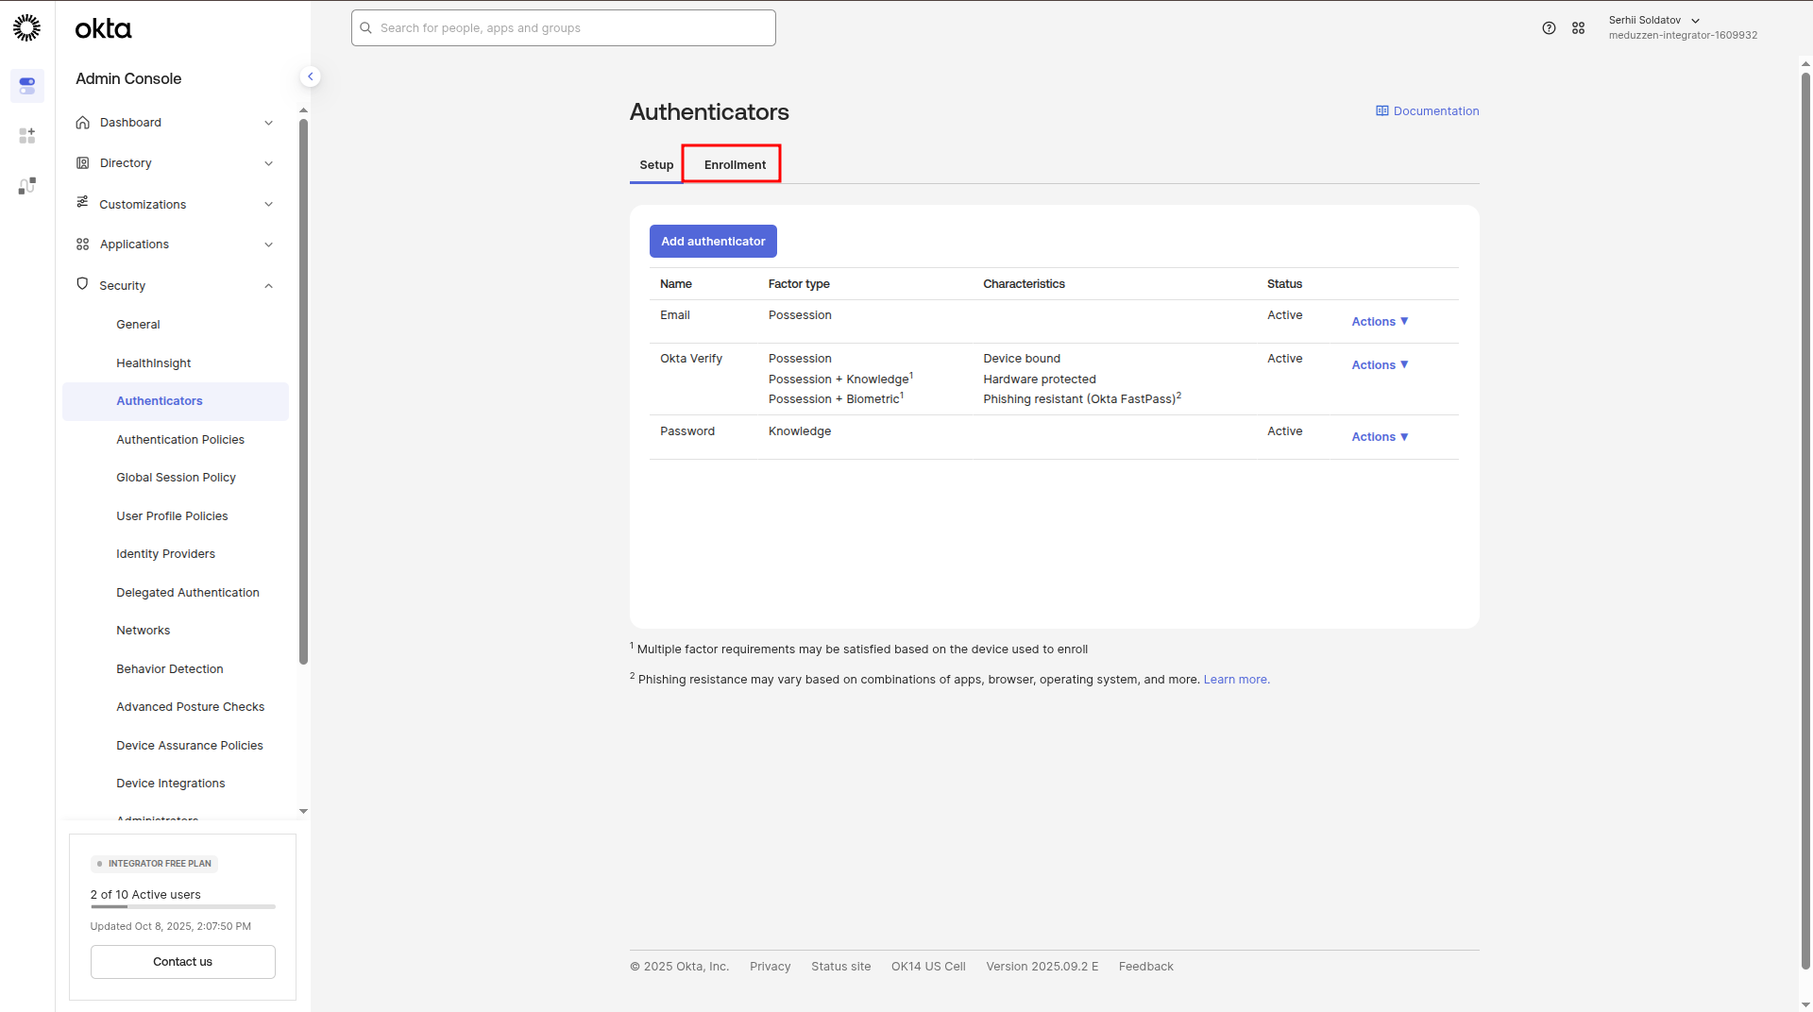Open Device Integrations
This screenshot has height=1012, width=1813.
click(170, 784)
